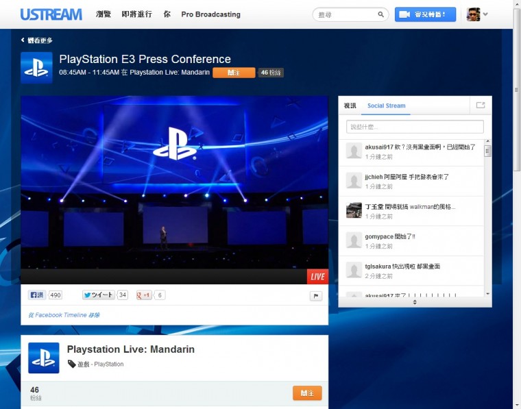The width and height of the screenshot is (521, 409).
Task: Click tglsakura's avatar in chat
Action: pos(354,270)
